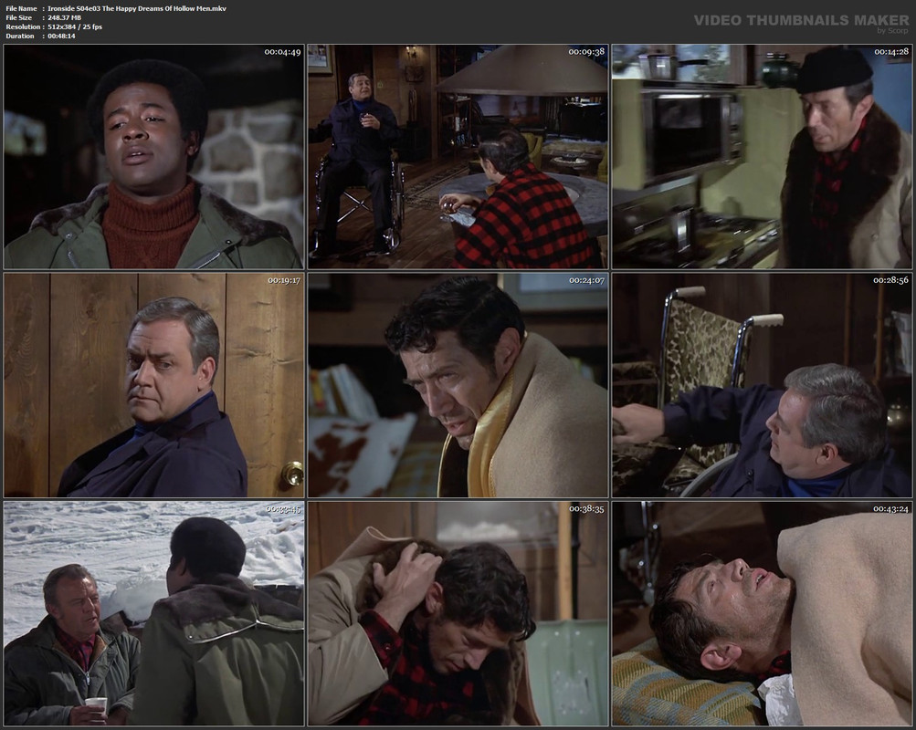Select the thumbnail at timestamp 00:43:24
The width and height of the screenshot is (916, 730).
click(762, 613)
